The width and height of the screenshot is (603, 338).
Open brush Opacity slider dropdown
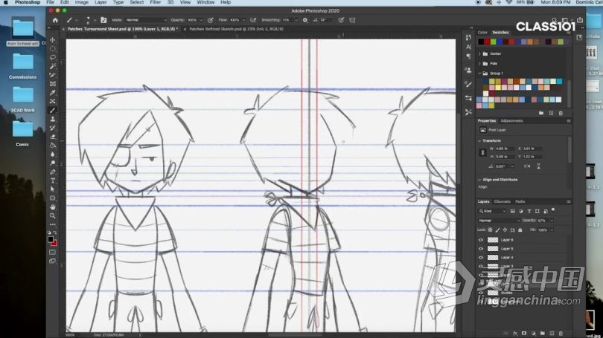click(x=201, y=20)
